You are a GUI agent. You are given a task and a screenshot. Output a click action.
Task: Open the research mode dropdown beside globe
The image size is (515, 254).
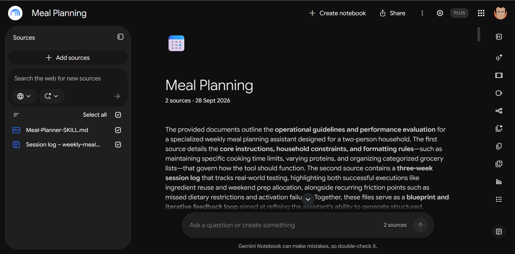tap(52, 96)
